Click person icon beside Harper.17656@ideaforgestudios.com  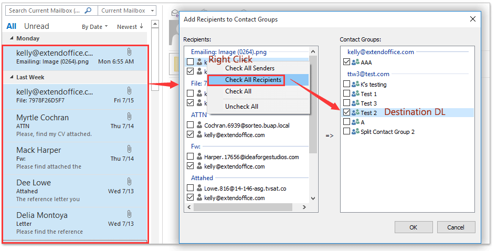199,156
